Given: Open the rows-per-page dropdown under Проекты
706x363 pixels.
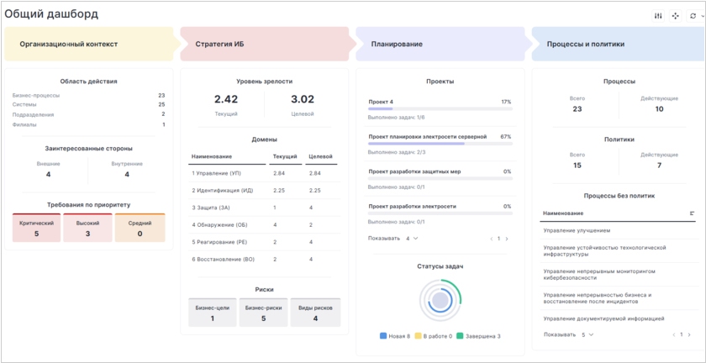Looking at the screenshot, I should click(x=411, y=239).
